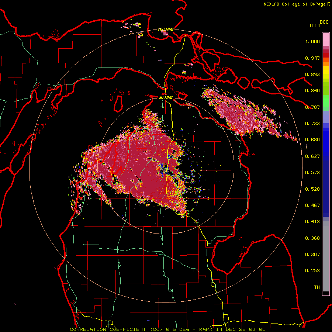Pick the light pink swatch beside 1.000
The width and height of the screenshot is (332, 332).
(326, 39)
